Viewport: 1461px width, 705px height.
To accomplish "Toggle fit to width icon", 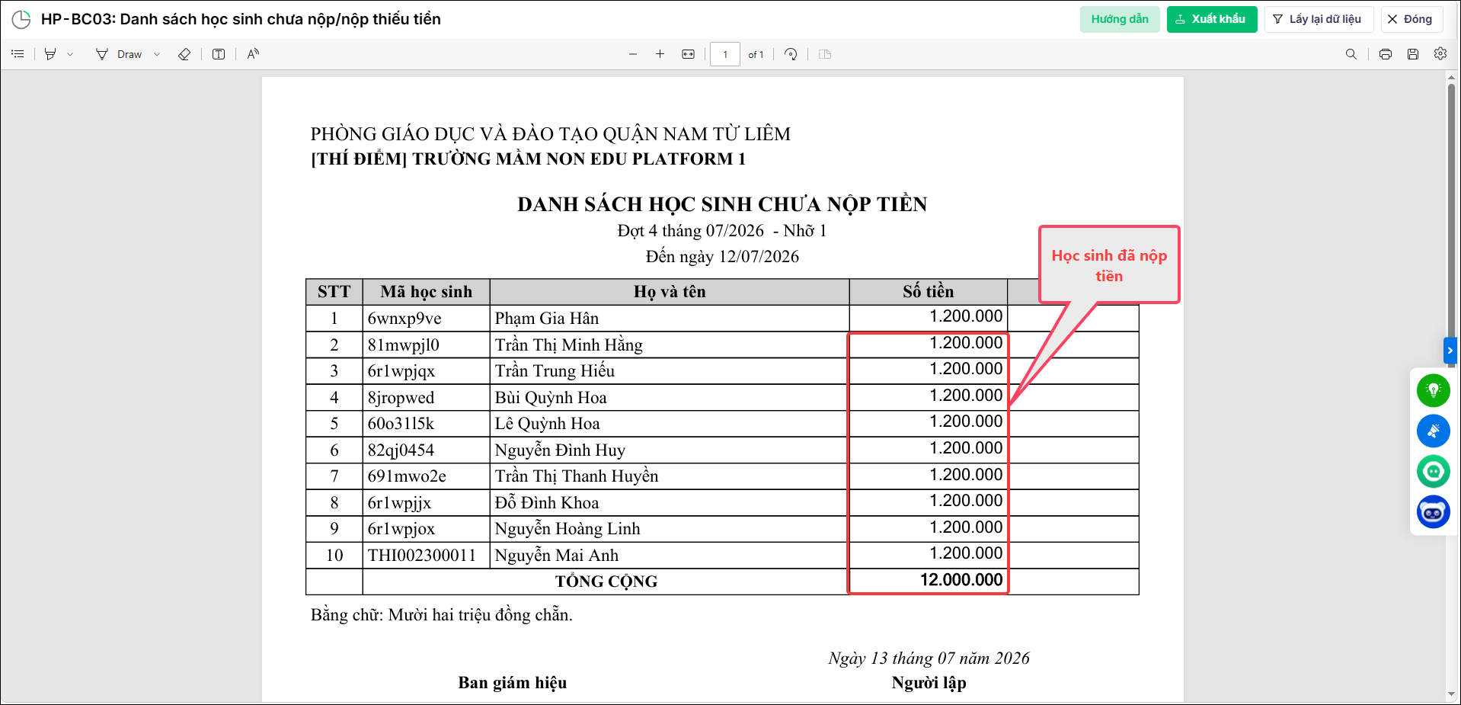I will pyautogui.click(x=689, y=54).
